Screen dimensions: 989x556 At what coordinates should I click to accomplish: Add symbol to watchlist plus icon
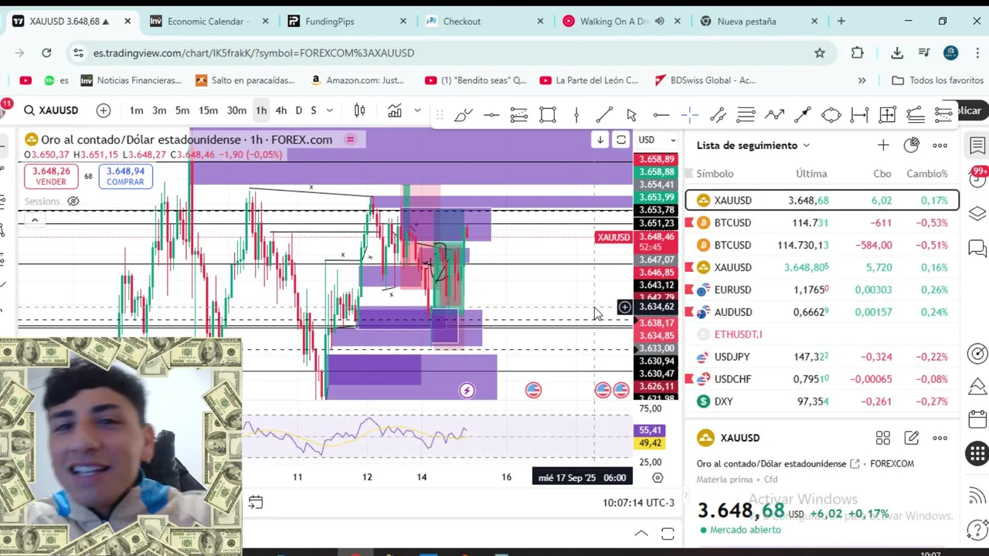883,145
